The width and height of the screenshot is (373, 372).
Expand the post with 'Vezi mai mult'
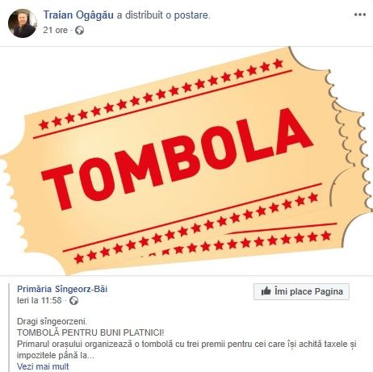43,366
